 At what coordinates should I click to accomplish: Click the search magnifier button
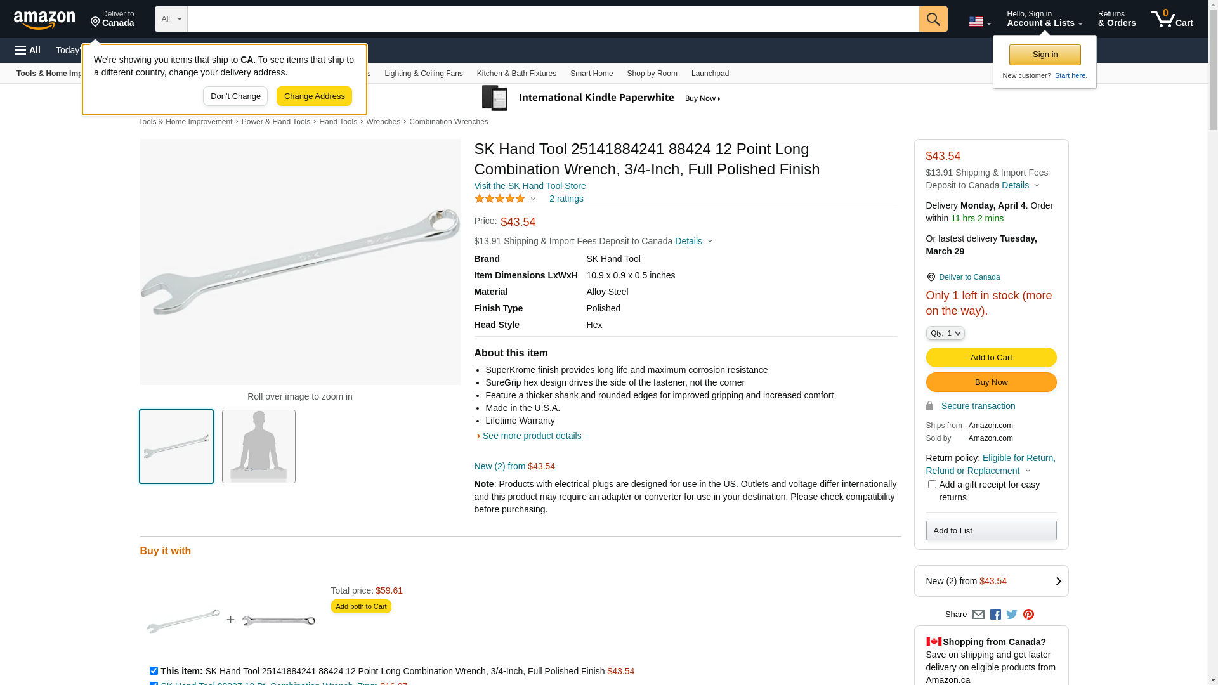933,19
